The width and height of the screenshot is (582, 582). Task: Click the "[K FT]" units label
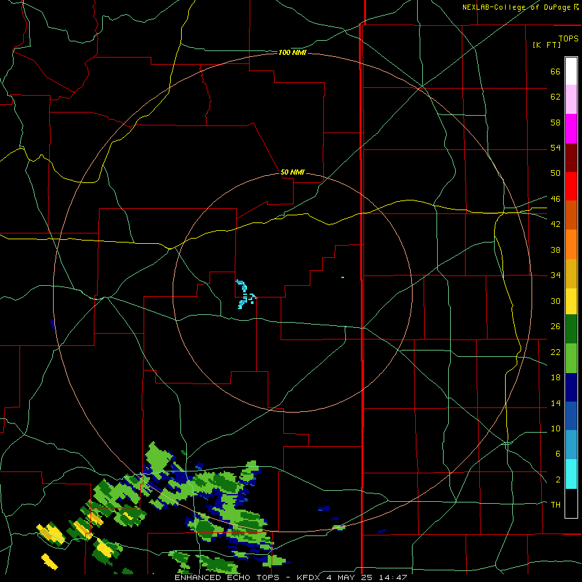(546, 45)
